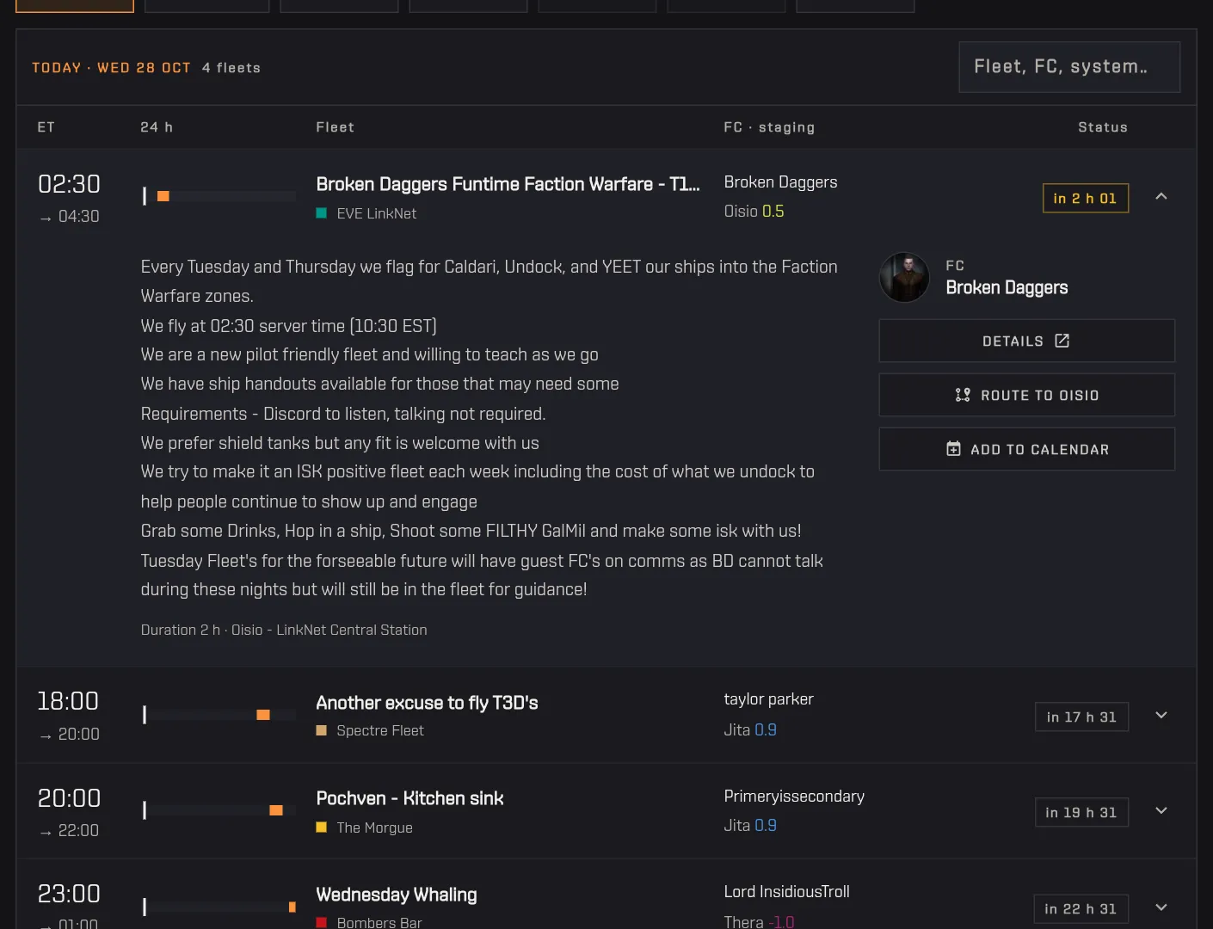Viewport: 1213px width, 929px height.
Task: Click Thera -1.0 staging system
Action: (x=759, y=922)
